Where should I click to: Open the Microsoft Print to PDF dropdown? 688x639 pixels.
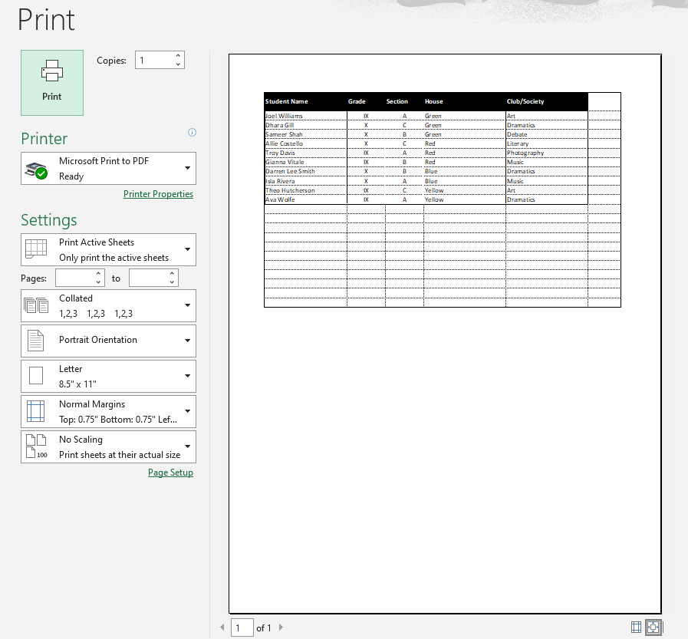tap(108, 168)
